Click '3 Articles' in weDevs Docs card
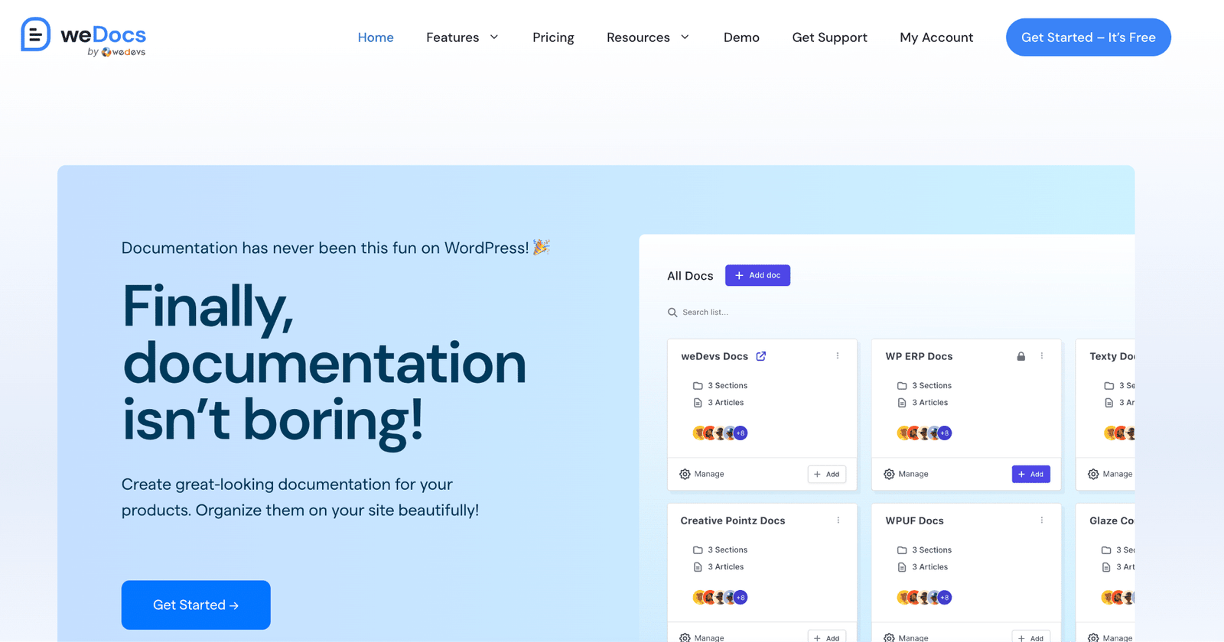This screenshot has height=642, width=1224. [726, 403]
